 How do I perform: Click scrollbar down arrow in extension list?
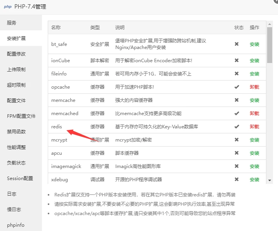(x=269, y=180)
